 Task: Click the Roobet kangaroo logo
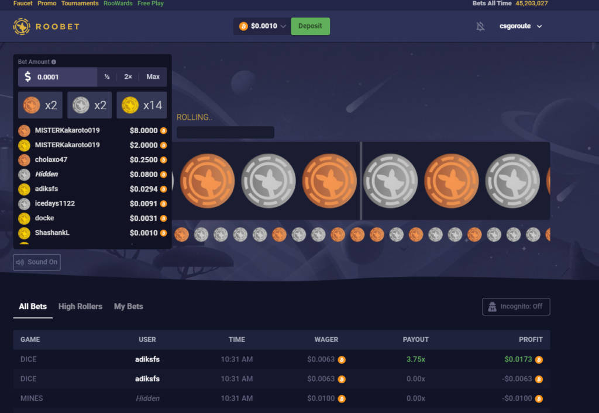[x=22, y=26]
